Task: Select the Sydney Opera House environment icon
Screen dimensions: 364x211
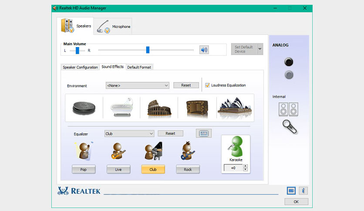Action: point(235,108)
